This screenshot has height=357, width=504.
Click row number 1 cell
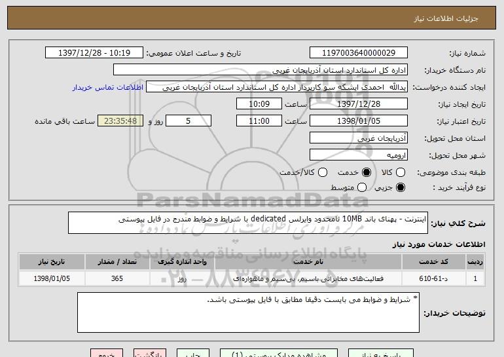click(475, 278)
